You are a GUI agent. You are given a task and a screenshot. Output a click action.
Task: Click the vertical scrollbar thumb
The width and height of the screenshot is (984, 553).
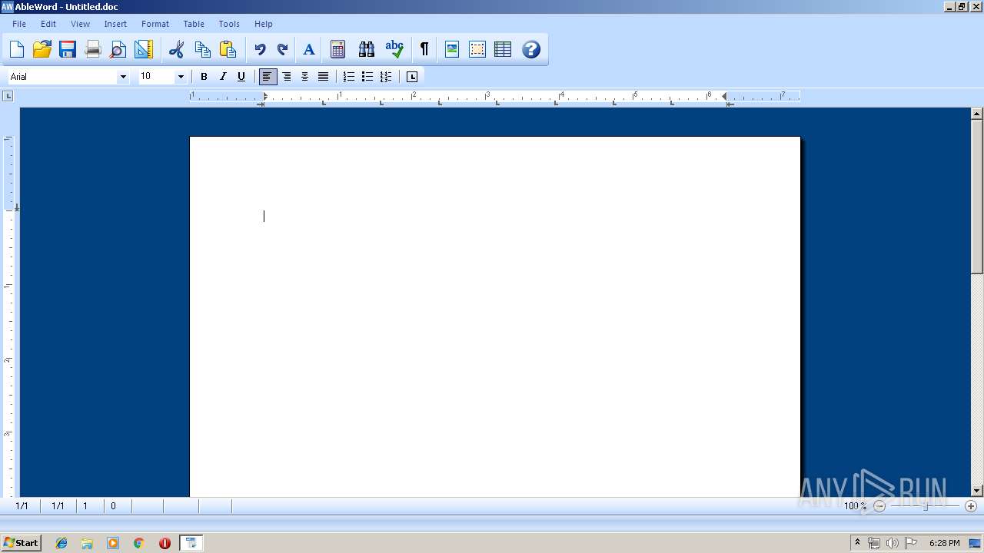point(977,197)
